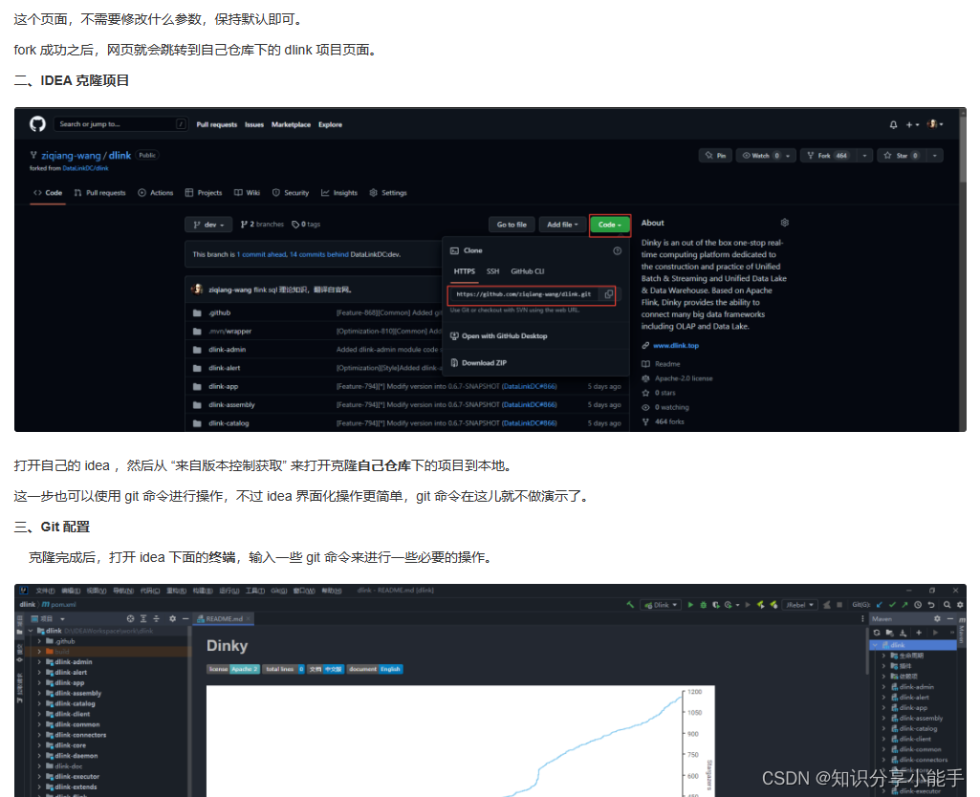
Task: Open project panel gear options
Action: click(172, 618)
